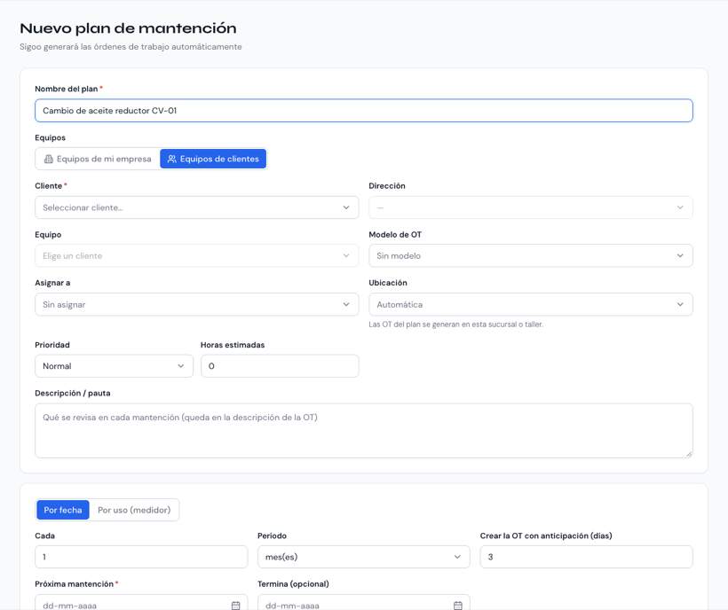Click the anticipación (días) field
Viewport: 728px width, 610px height.
click(x=586, y=557)
